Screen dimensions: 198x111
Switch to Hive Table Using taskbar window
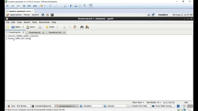pos(163,106)
